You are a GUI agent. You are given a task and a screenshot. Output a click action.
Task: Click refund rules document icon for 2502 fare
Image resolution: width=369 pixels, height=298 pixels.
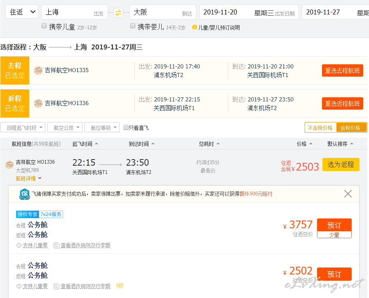coord(56,286)
